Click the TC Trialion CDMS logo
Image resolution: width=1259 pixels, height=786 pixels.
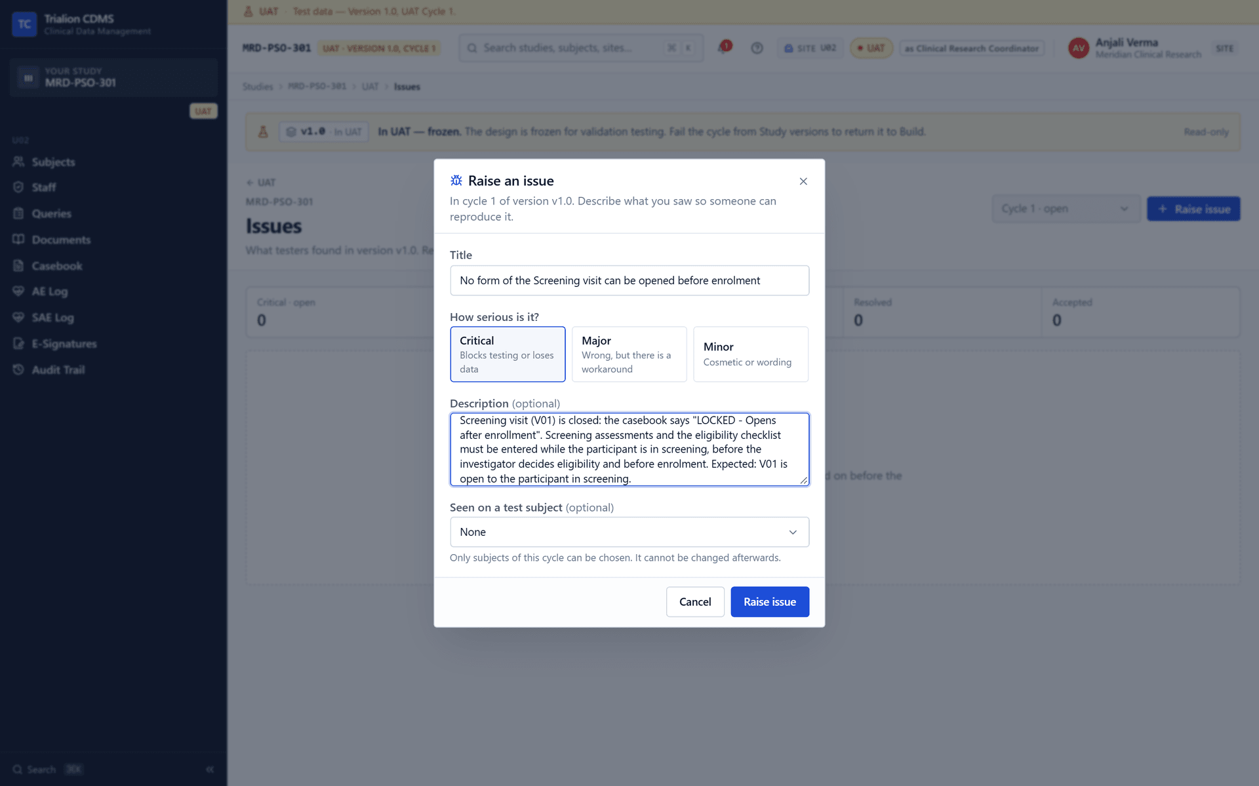pyautogui.click(x=24, y=24)
